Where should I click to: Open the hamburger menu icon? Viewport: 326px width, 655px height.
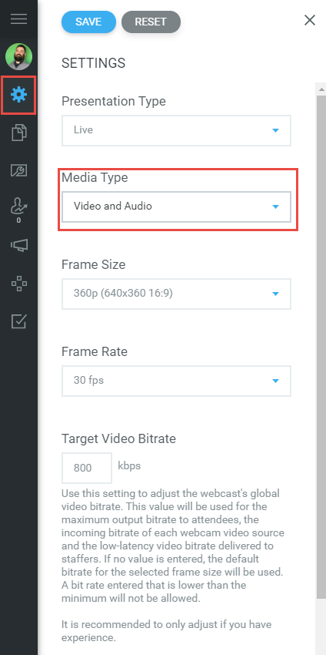point(18,19)
